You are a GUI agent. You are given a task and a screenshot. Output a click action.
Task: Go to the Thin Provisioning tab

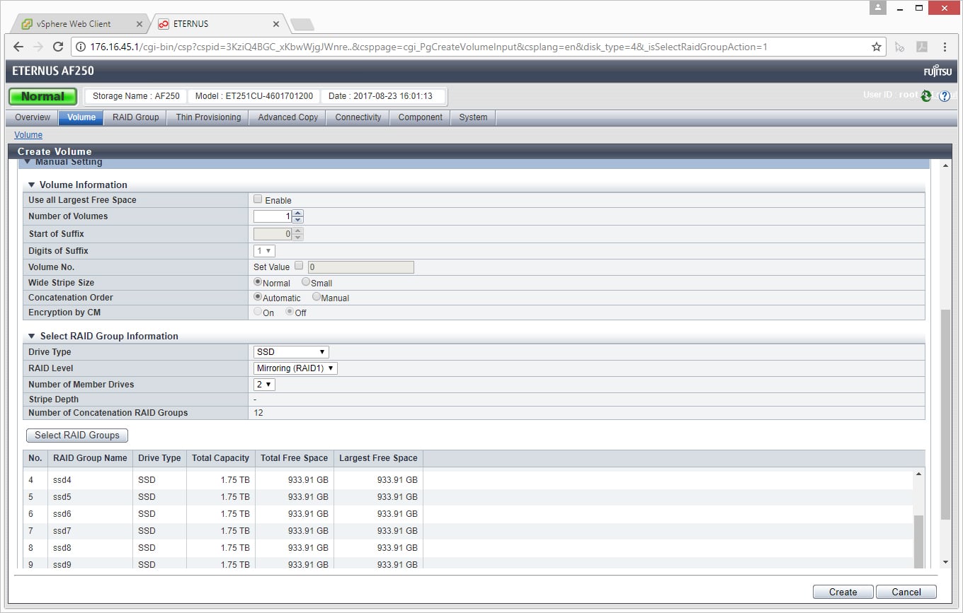(x=208, y=117)
